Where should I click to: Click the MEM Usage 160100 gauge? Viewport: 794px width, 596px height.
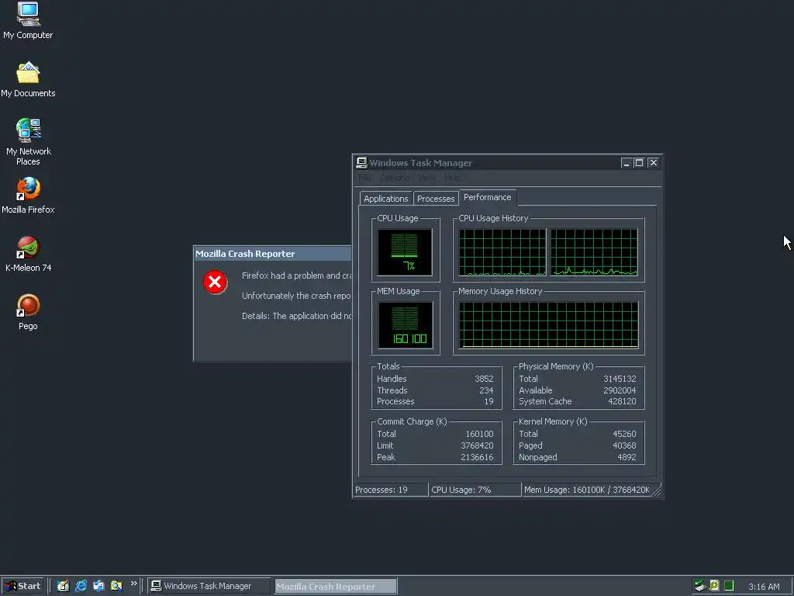[x=405, y=325]
